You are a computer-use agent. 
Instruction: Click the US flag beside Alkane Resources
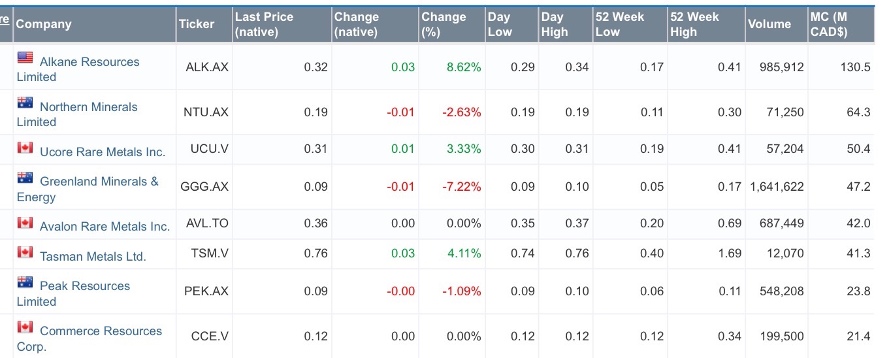(x=25, y=57)
